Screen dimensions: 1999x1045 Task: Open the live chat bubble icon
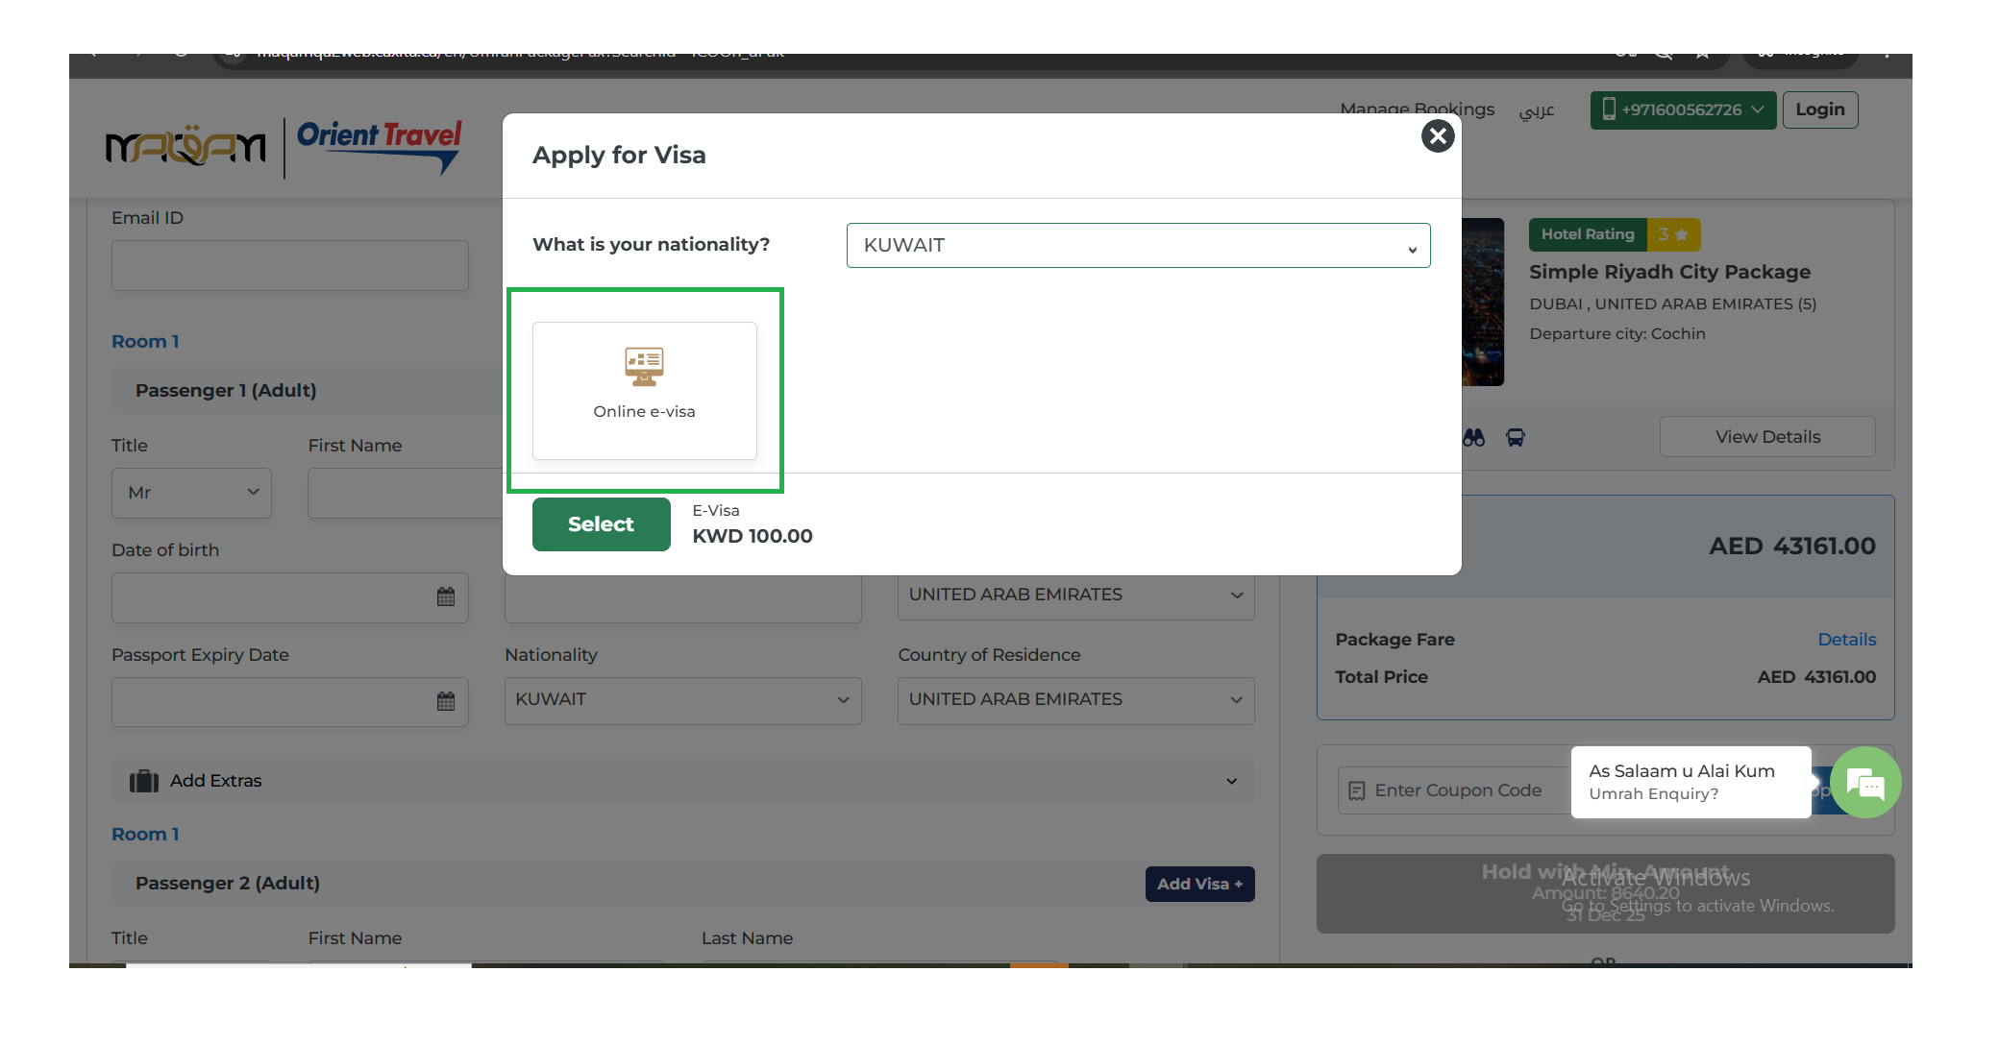[1865, 784]
